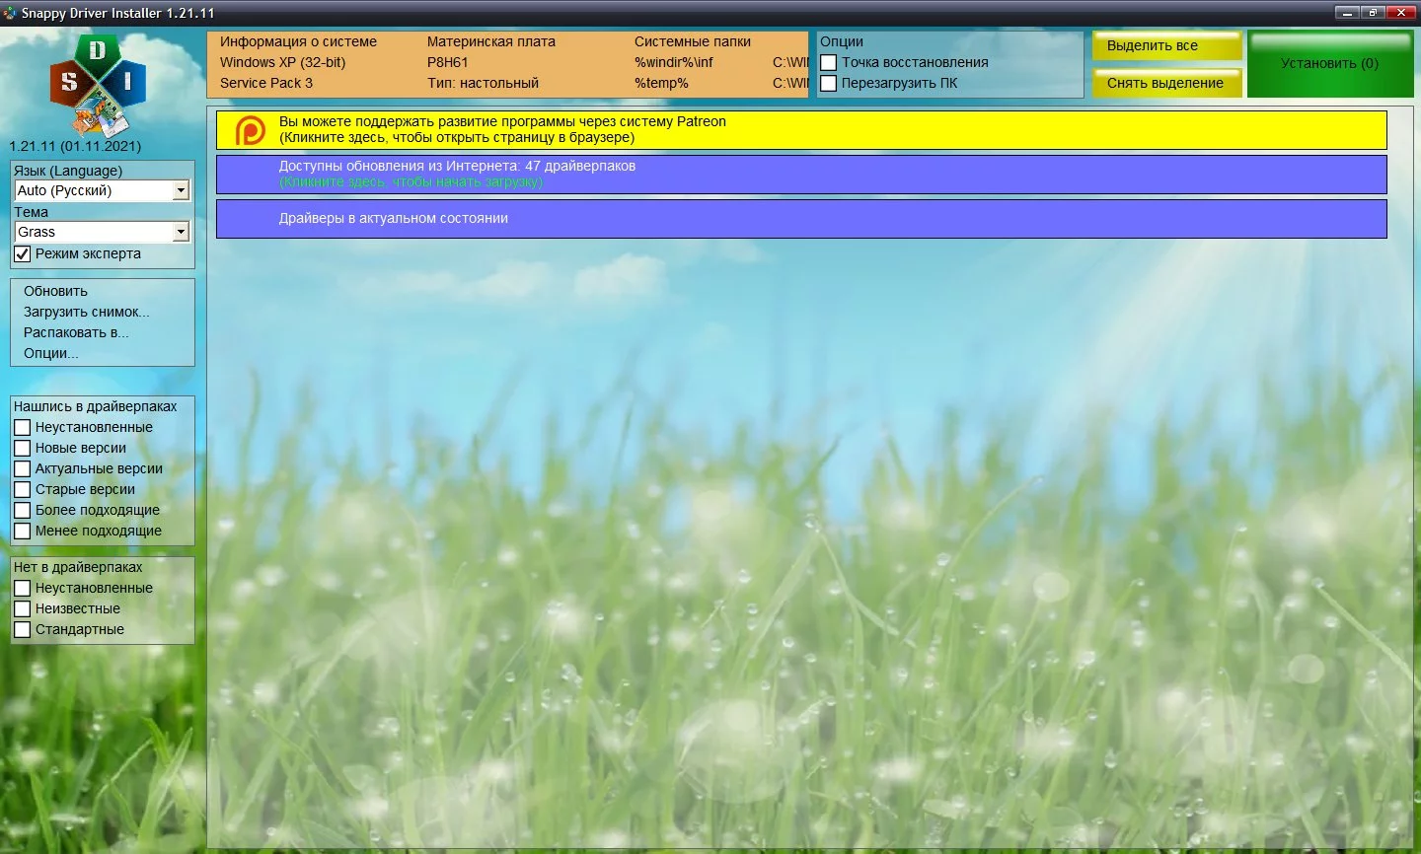
Task: Open the Patreon support page banner
Action: pos(801,130)
